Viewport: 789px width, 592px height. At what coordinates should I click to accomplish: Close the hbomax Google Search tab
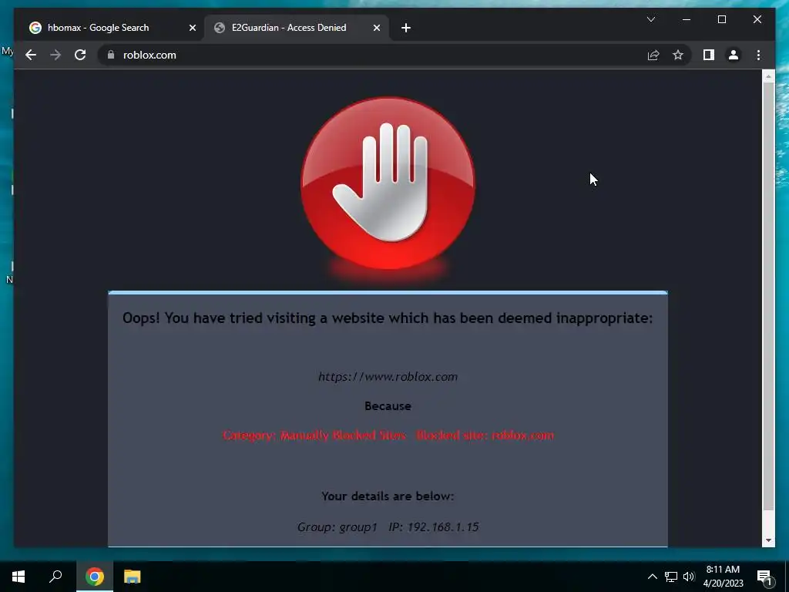192,29
